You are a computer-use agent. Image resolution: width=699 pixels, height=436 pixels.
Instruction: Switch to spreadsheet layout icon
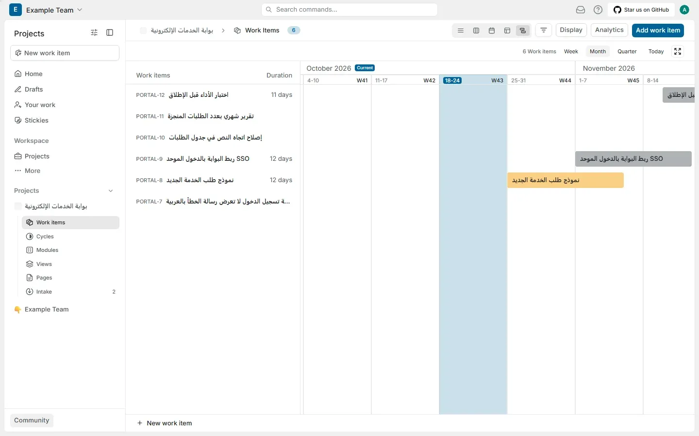(507, 31)
